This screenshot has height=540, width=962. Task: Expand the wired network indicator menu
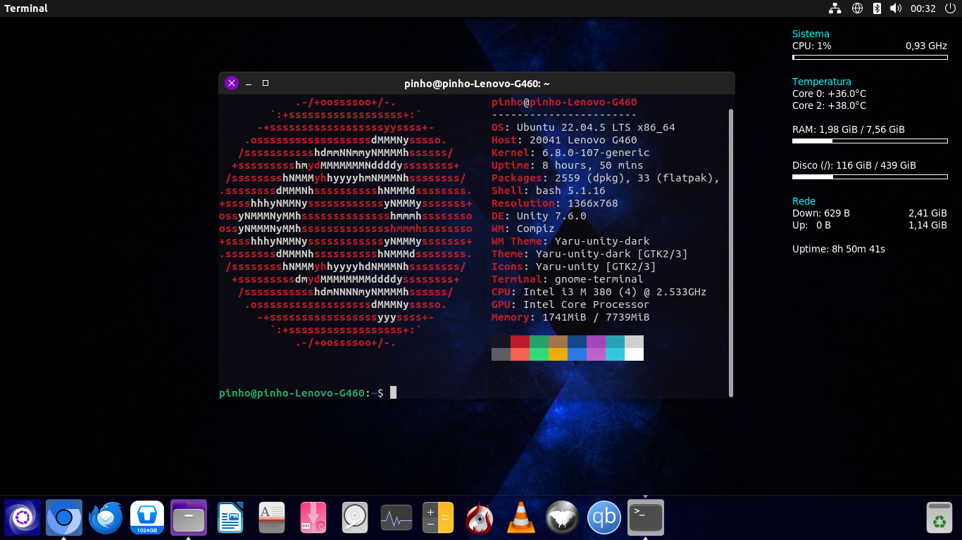[835, 8]
